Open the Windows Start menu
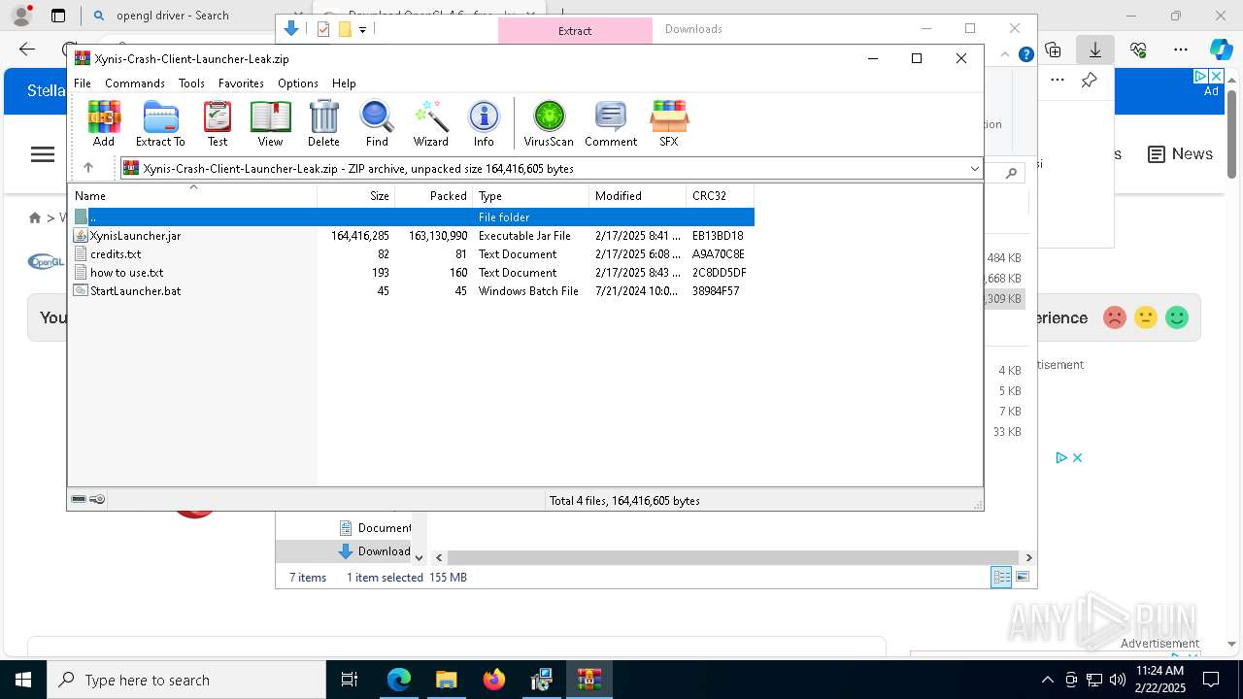This screenshot has width=1243, height=699. coord(23,680)
